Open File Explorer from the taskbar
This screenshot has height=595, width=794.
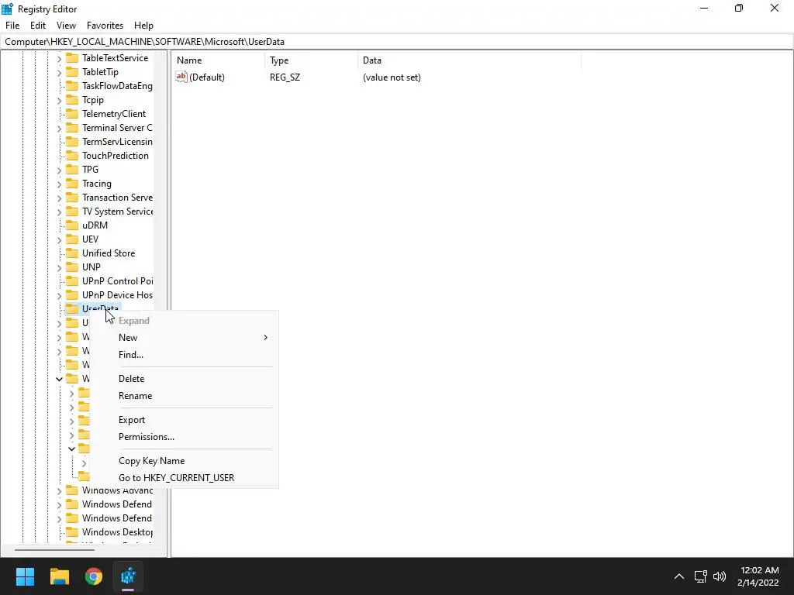[x=59, y=576]
